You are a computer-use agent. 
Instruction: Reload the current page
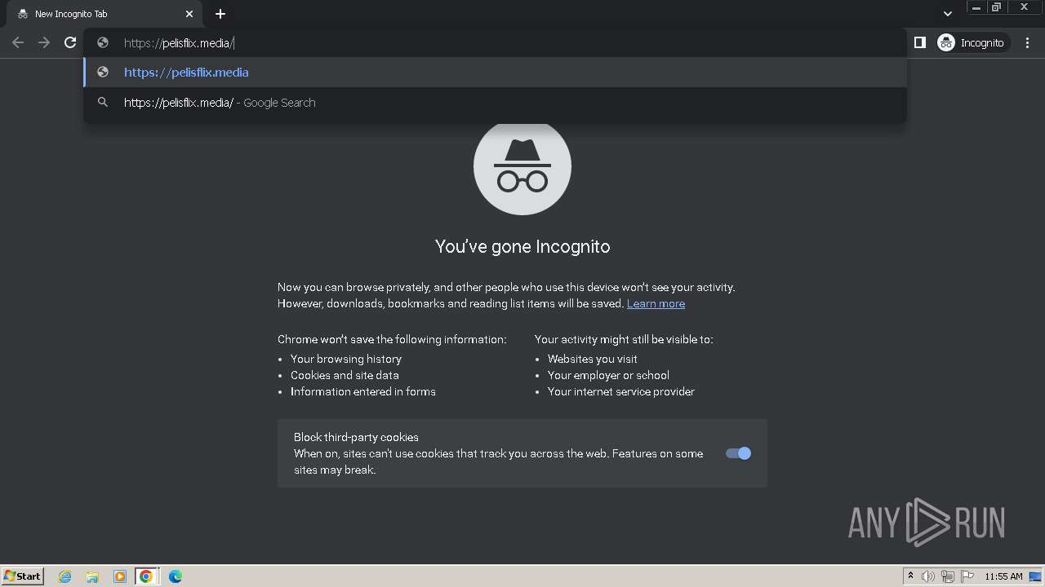70,42
